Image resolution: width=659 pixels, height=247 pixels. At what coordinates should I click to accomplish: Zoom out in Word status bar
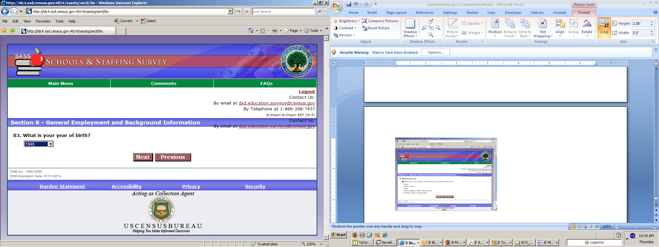pos(617,226)
